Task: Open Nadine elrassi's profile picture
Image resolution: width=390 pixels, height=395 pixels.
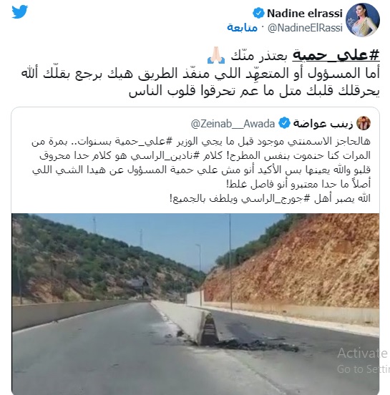Action: [x=363, y=20]
